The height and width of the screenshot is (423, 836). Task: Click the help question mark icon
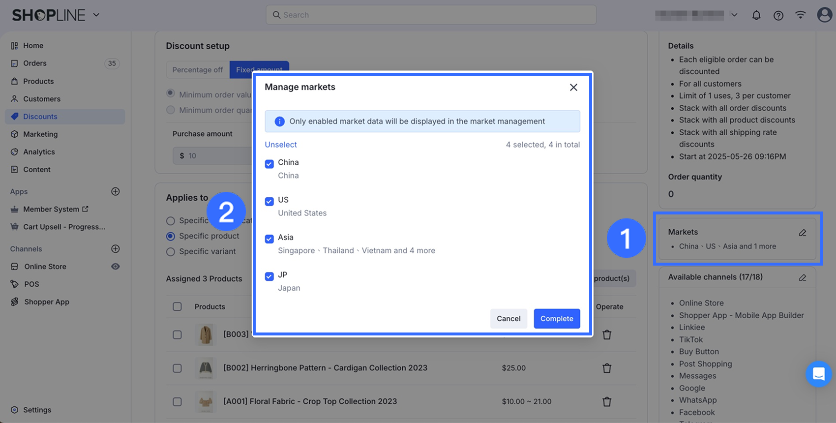coord(778,15)
